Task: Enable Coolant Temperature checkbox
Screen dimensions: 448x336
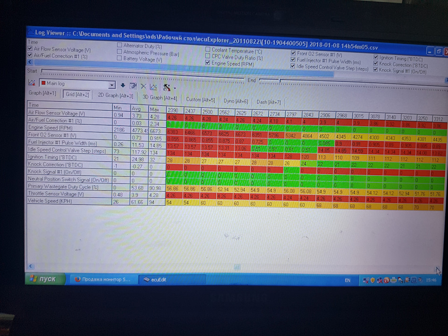Action: tap(208, 50)
